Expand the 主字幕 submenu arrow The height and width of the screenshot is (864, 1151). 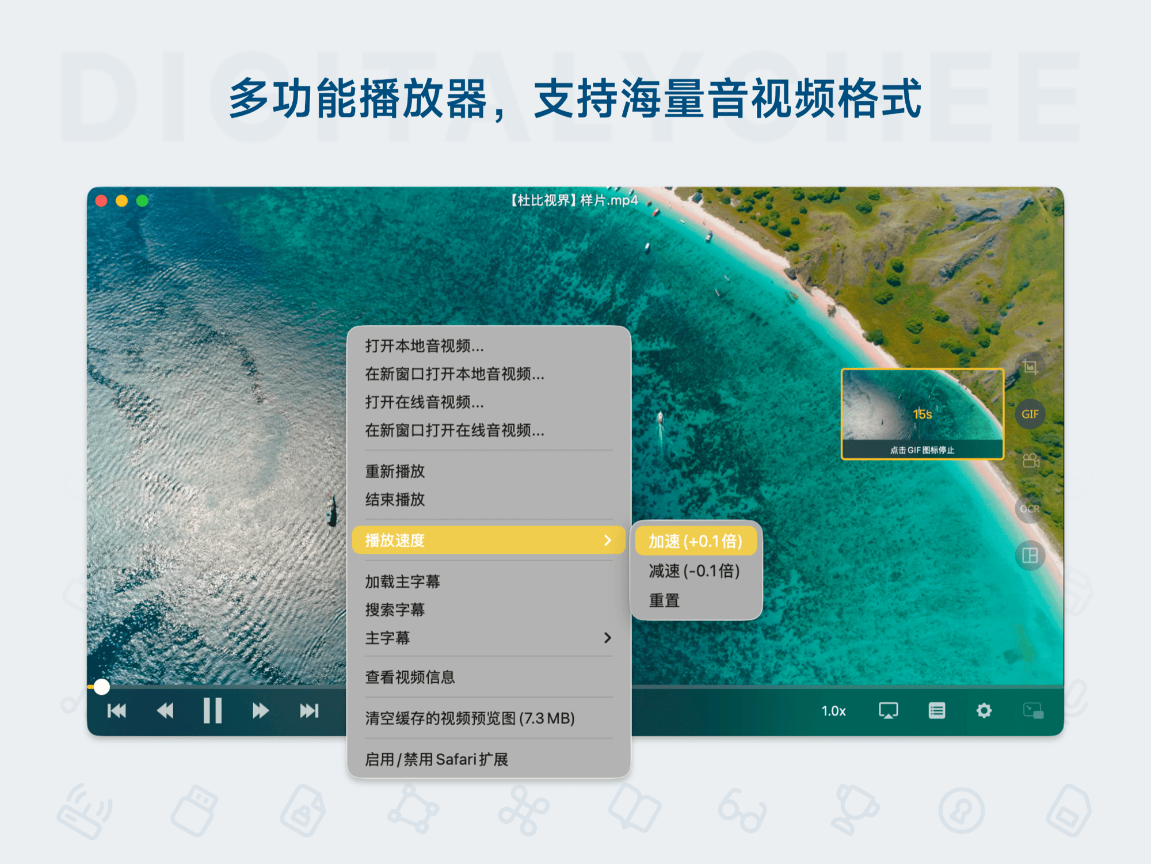tap(607, 638)
